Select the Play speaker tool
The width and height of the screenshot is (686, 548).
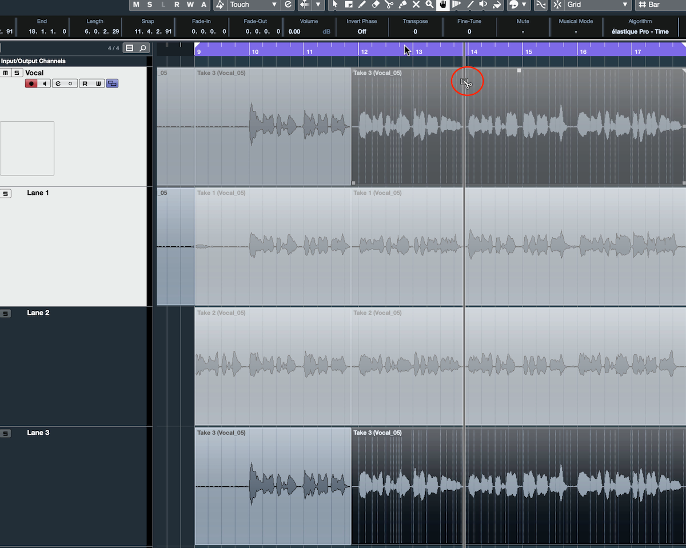pyautogui.click(x=484, y=5)
